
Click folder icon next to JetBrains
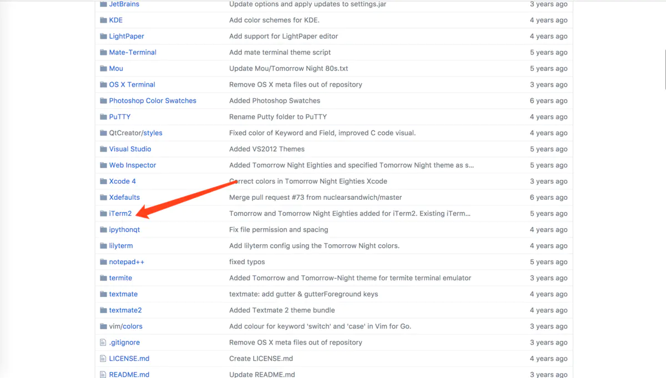pyautogui.click(x=103, y=4)
